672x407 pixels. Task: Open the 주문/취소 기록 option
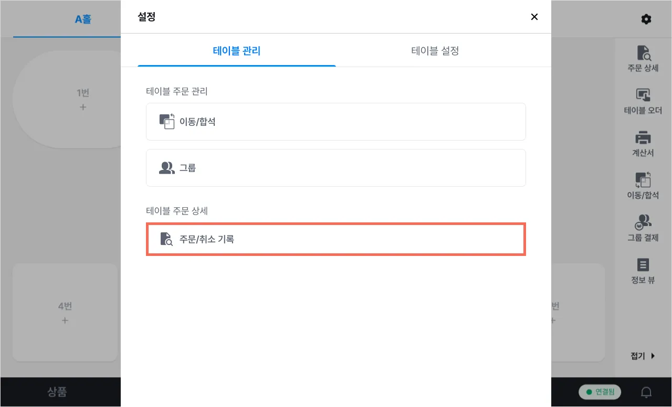(x=336, y=240)
